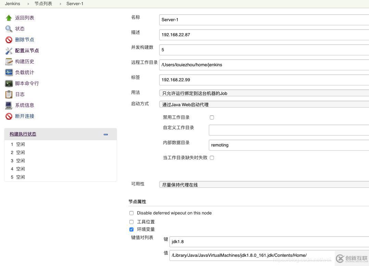Open 状态 via the magnifier icon
The height and width of the screenshot is (266, 369).
coord(9,28)
